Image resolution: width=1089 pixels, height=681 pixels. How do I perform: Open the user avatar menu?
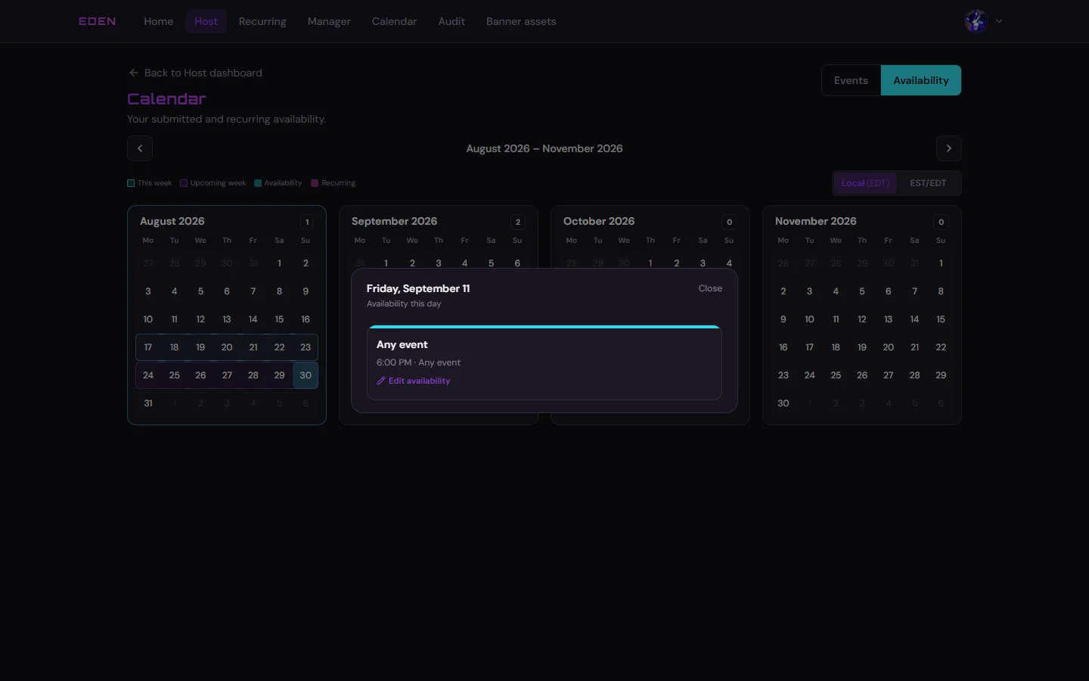point(976,21)
